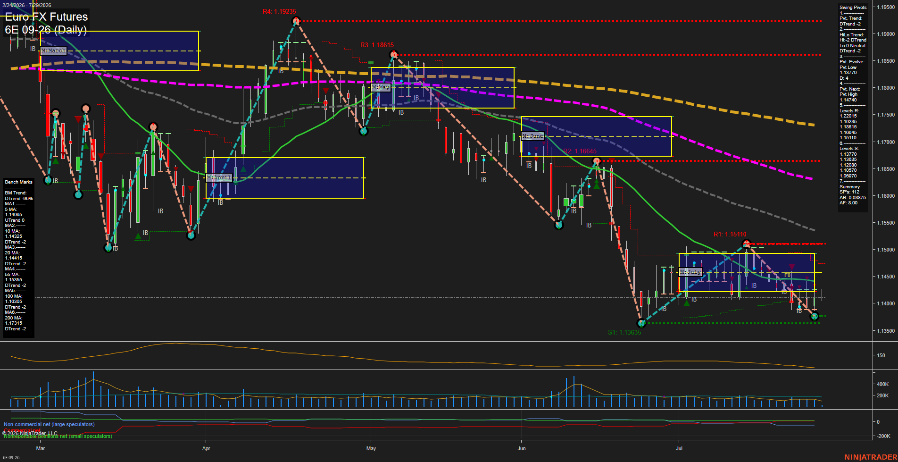Select the R2: 1.16645 resistance label
This screenshot has width=898, height=462.
pyautogui.click(x=580, y=151)
